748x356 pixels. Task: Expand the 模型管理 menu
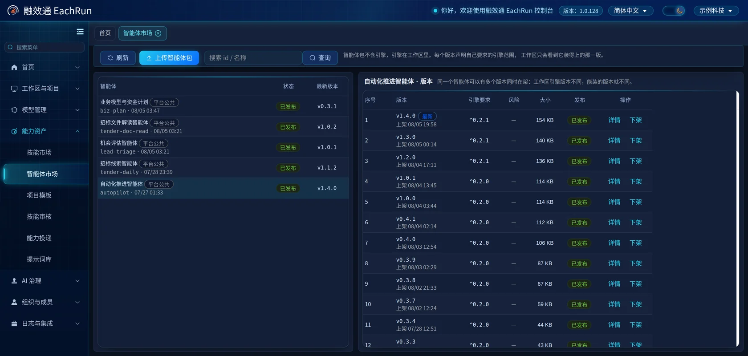tap(77, 110)
